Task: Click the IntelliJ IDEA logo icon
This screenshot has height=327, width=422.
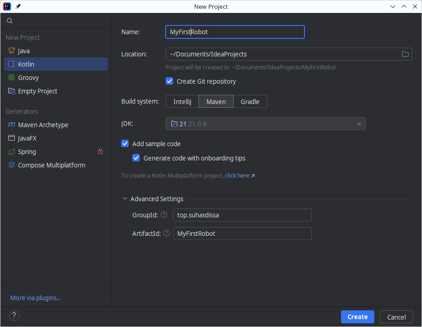Action: pyautogui.click(x=7, y=6)
